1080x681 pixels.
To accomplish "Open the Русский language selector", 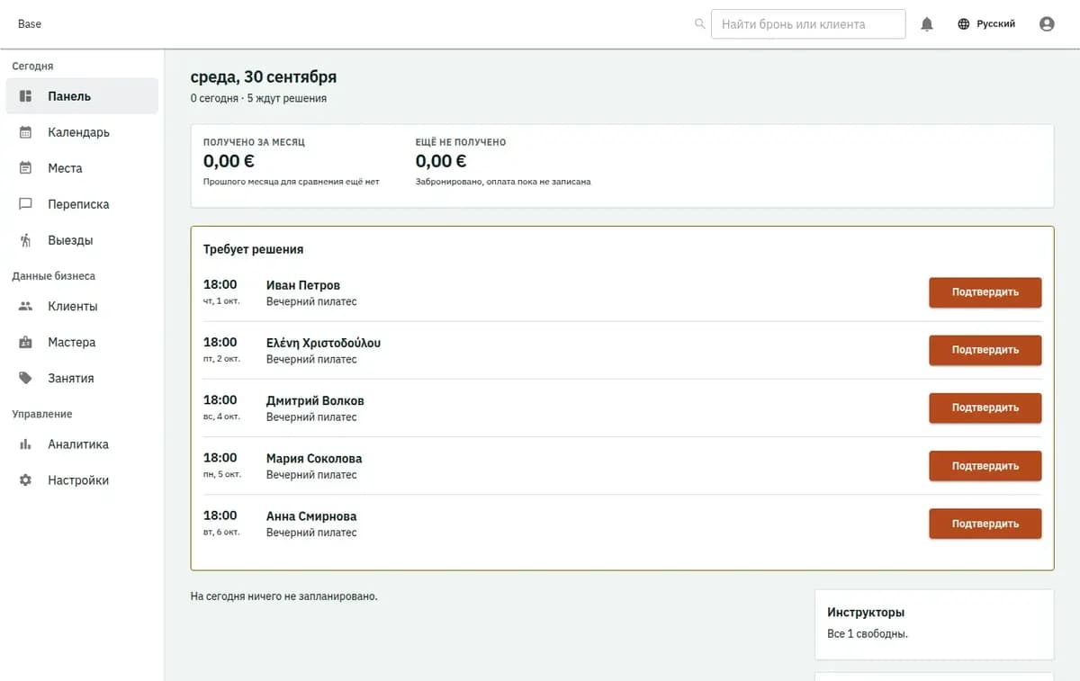I will point(986,24).
